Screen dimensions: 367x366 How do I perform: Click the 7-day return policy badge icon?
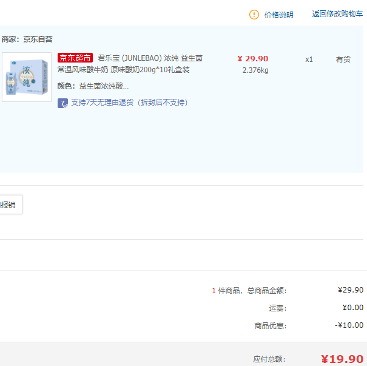(x=62, y=103)
